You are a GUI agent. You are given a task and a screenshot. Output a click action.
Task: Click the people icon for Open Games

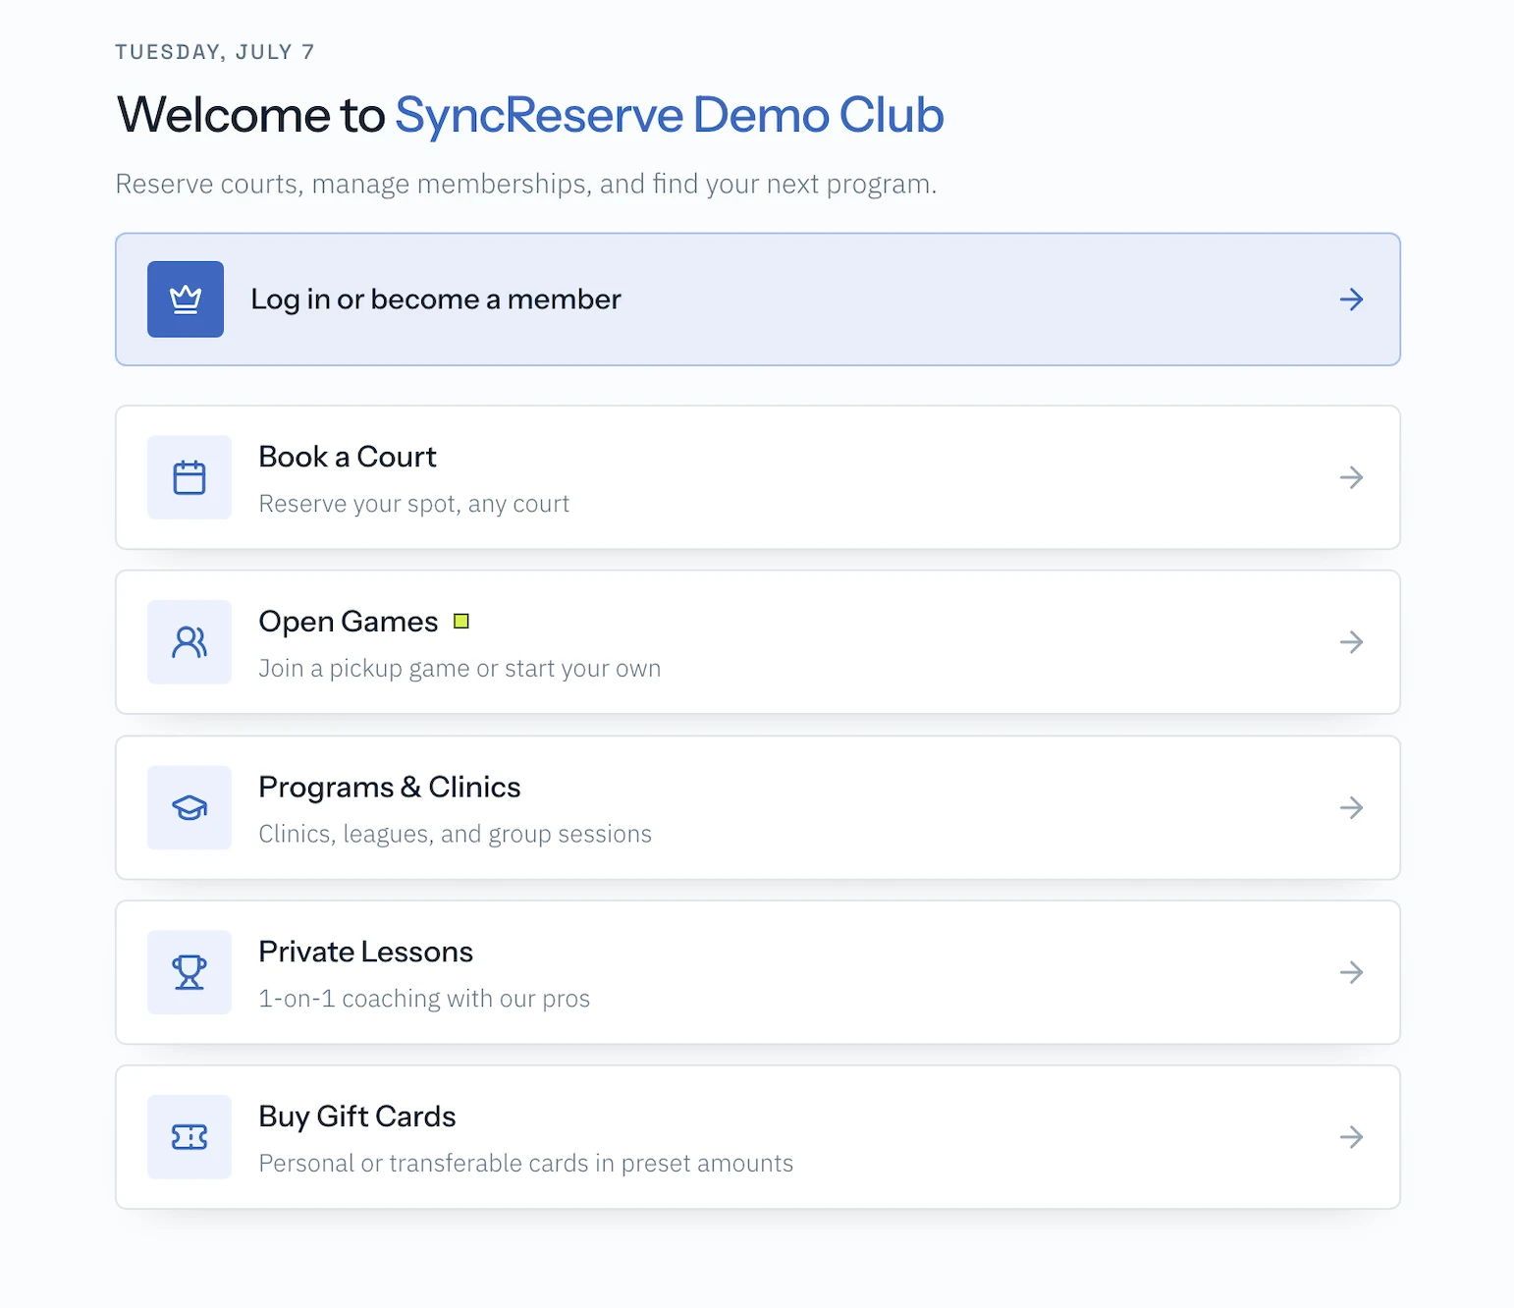click(x=189, y=642)
